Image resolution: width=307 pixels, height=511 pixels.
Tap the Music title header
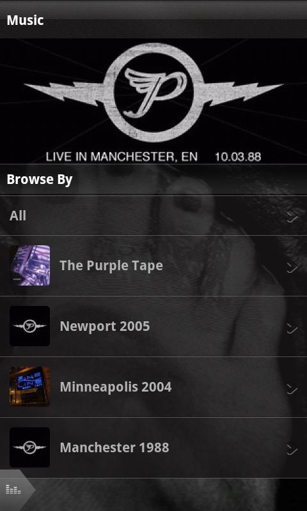[x=25, y=20]
